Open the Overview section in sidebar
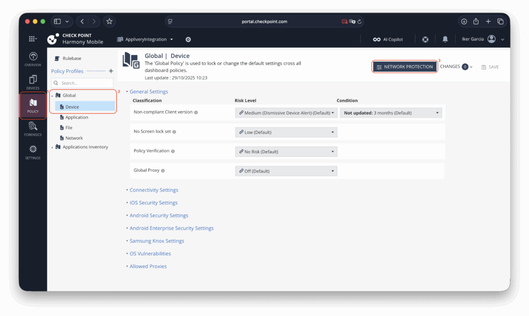Screen dimensions: 529x316 click(x=33, y=59)
